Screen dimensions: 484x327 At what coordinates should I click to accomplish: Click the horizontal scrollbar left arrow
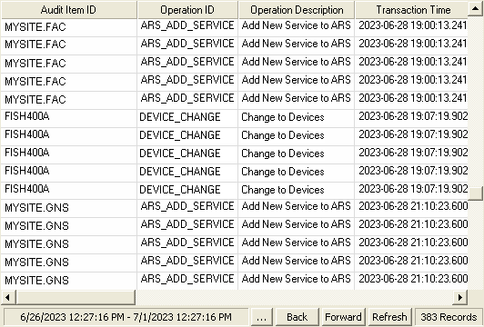[8, 297]
